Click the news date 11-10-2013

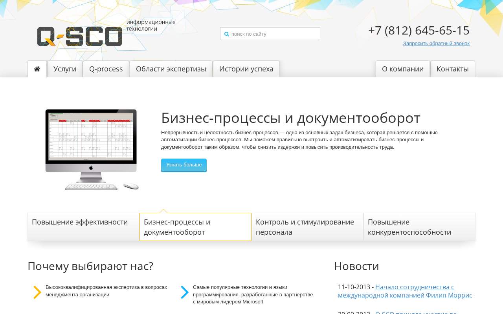pyautogui.click(x=354, y=287)
